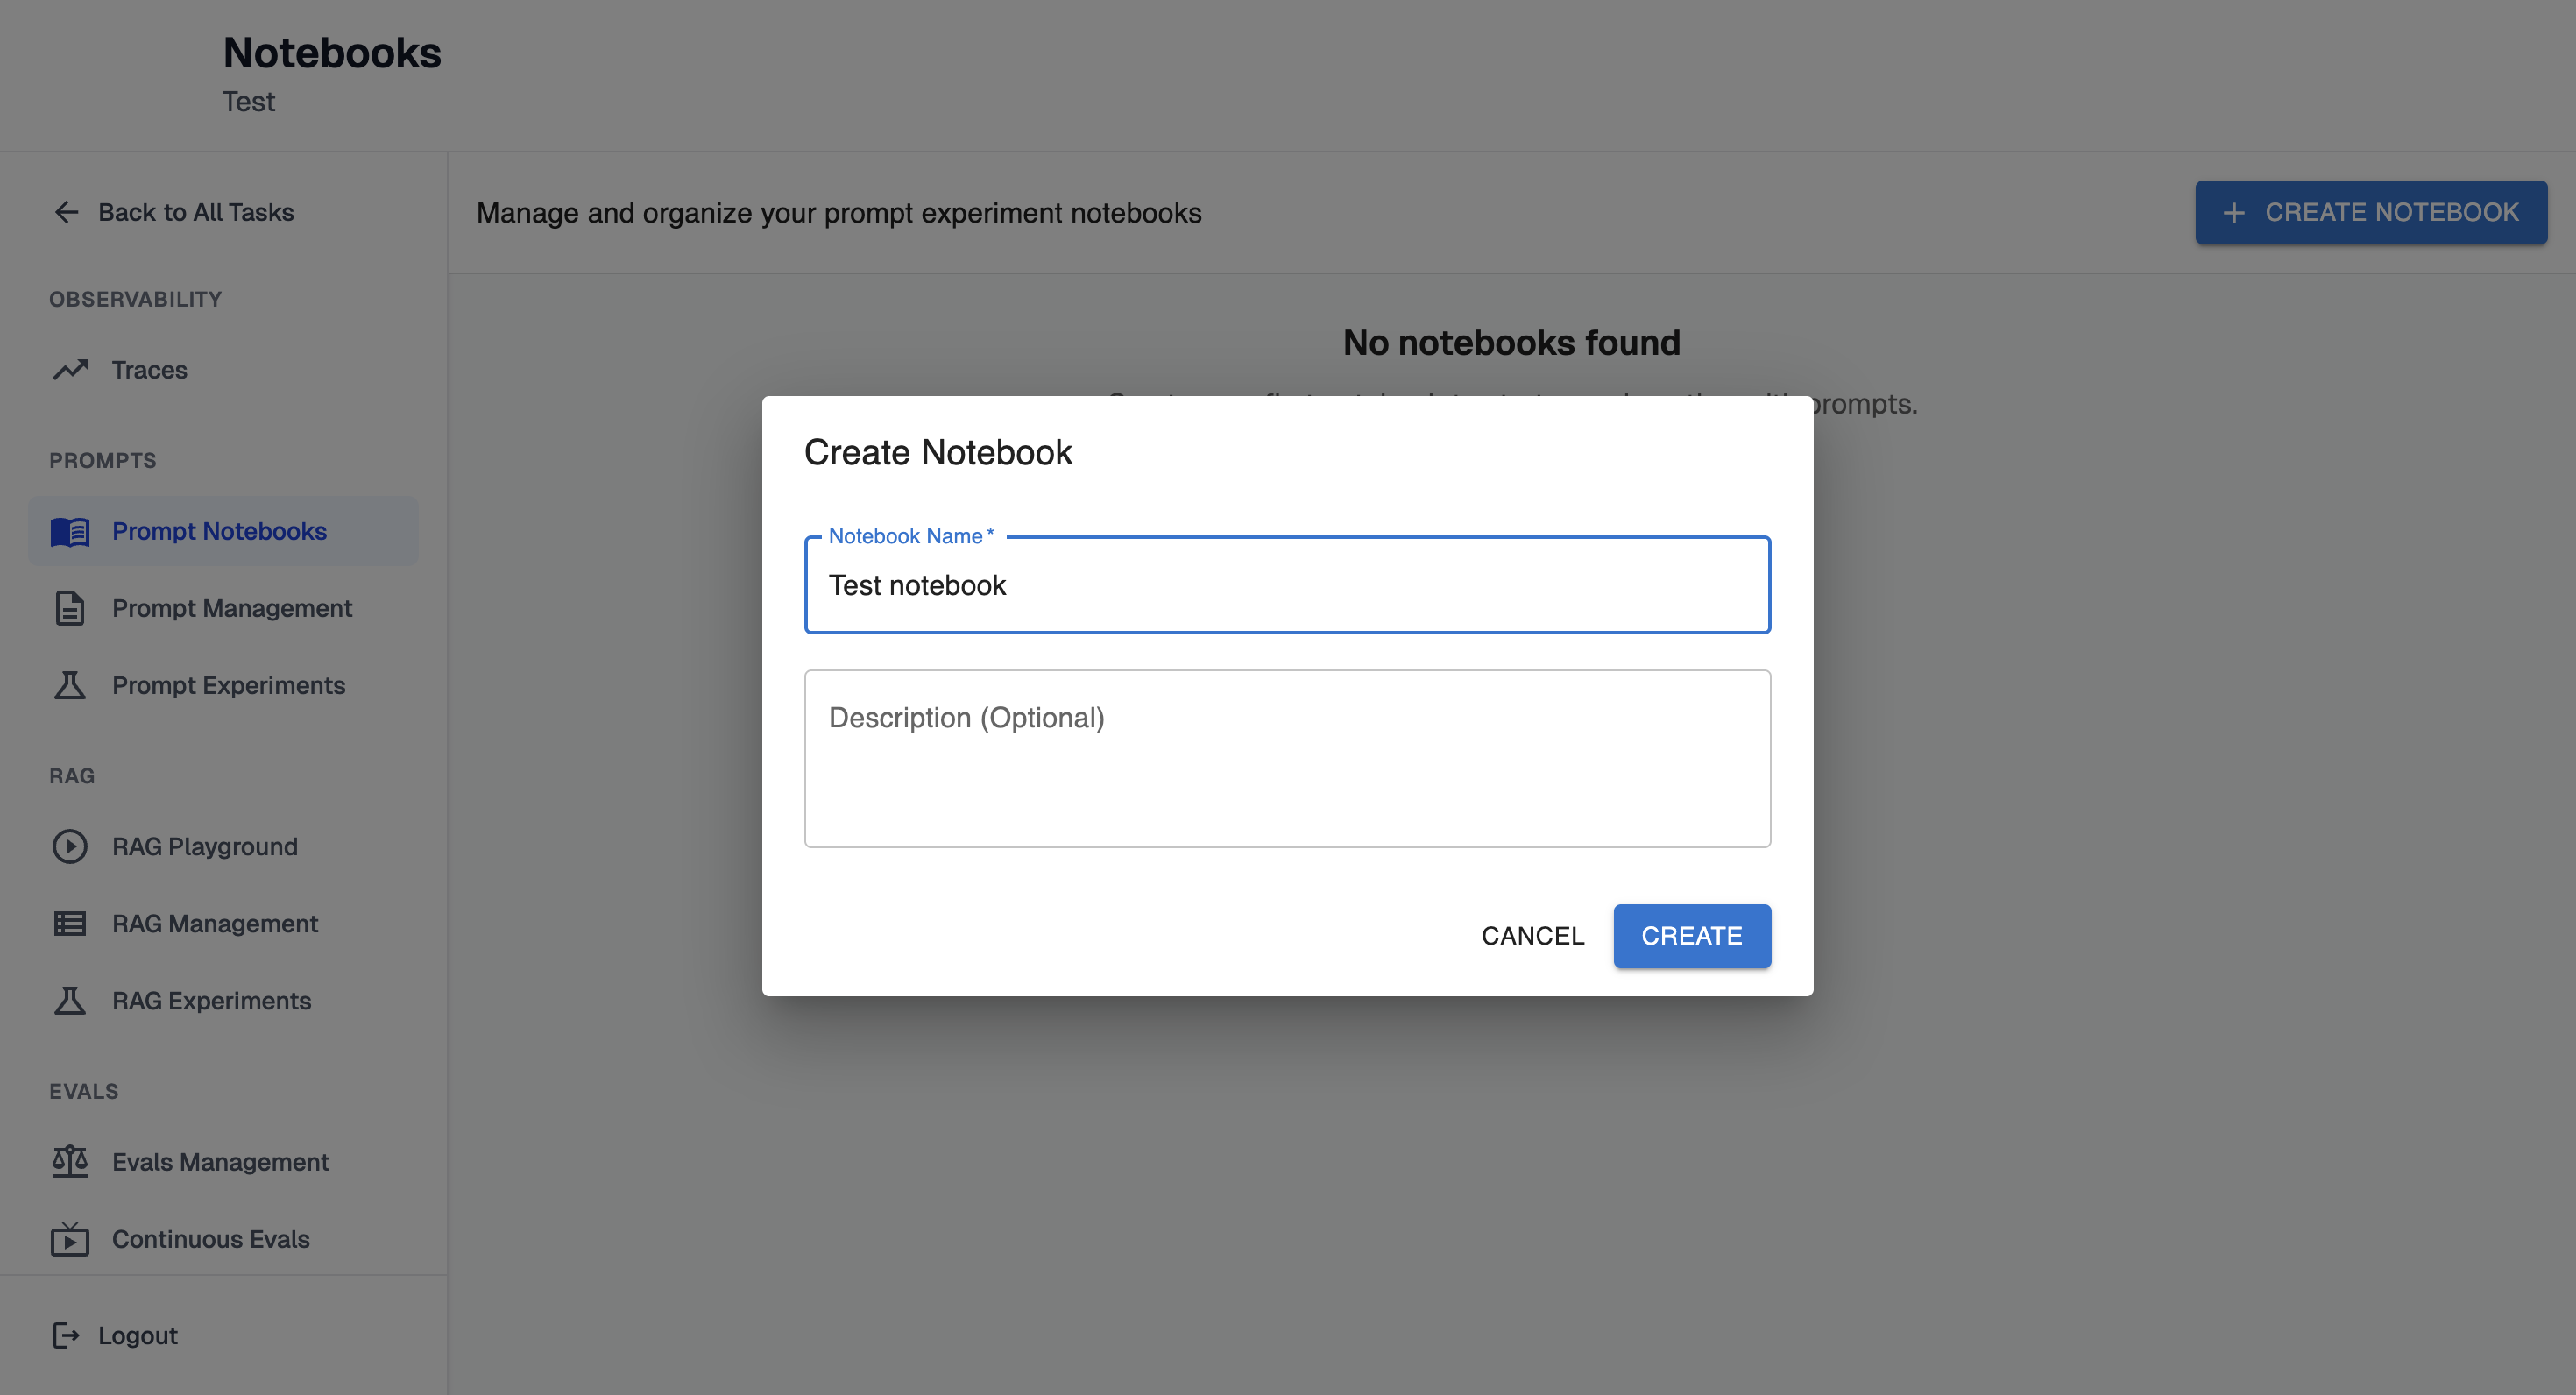The image size is (2576, 1395).
Task: Click the Create Notebook header button
Action: (x=2370, y=212)
